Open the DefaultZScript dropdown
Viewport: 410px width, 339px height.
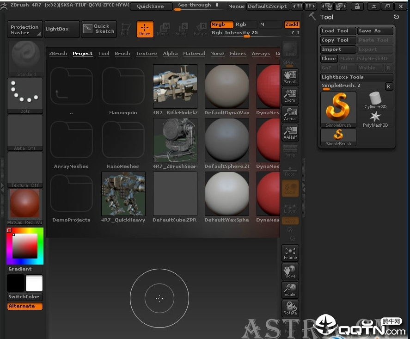coord(267,6)
